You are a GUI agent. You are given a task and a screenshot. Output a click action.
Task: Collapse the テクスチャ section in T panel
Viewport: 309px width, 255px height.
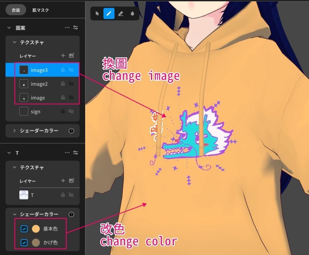coord(14,167)
